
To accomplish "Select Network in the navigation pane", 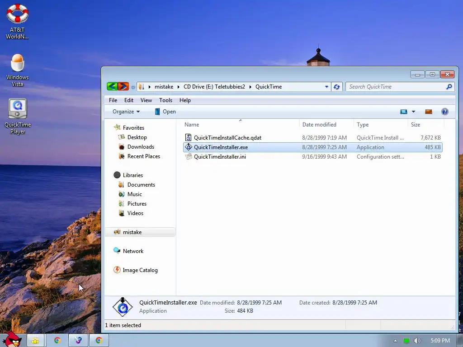I will 133,251.
